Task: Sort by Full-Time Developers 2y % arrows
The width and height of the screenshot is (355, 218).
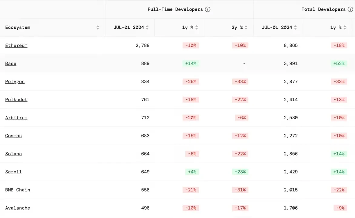Action: (x=246, y=27)
